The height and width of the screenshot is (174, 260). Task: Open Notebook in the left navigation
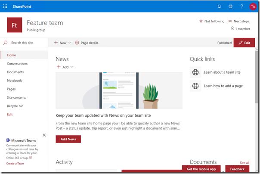[x=15, y=81]
